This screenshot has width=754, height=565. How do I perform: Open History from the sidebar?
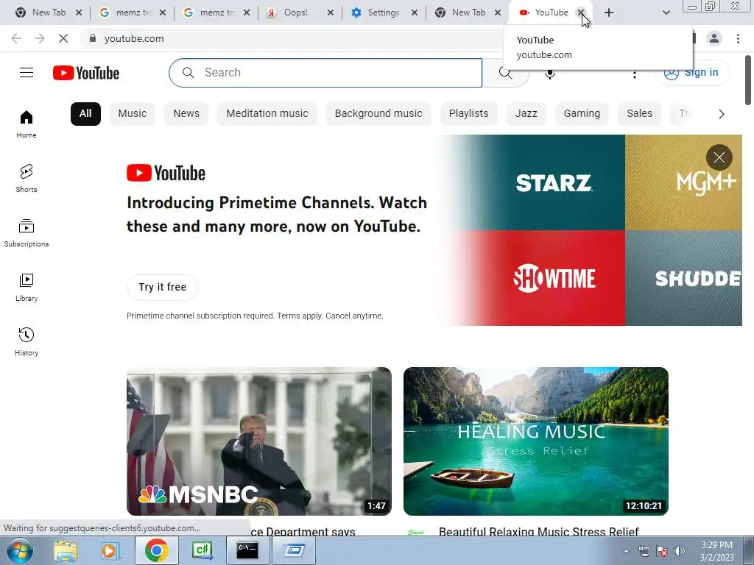(x=27, y=341)
